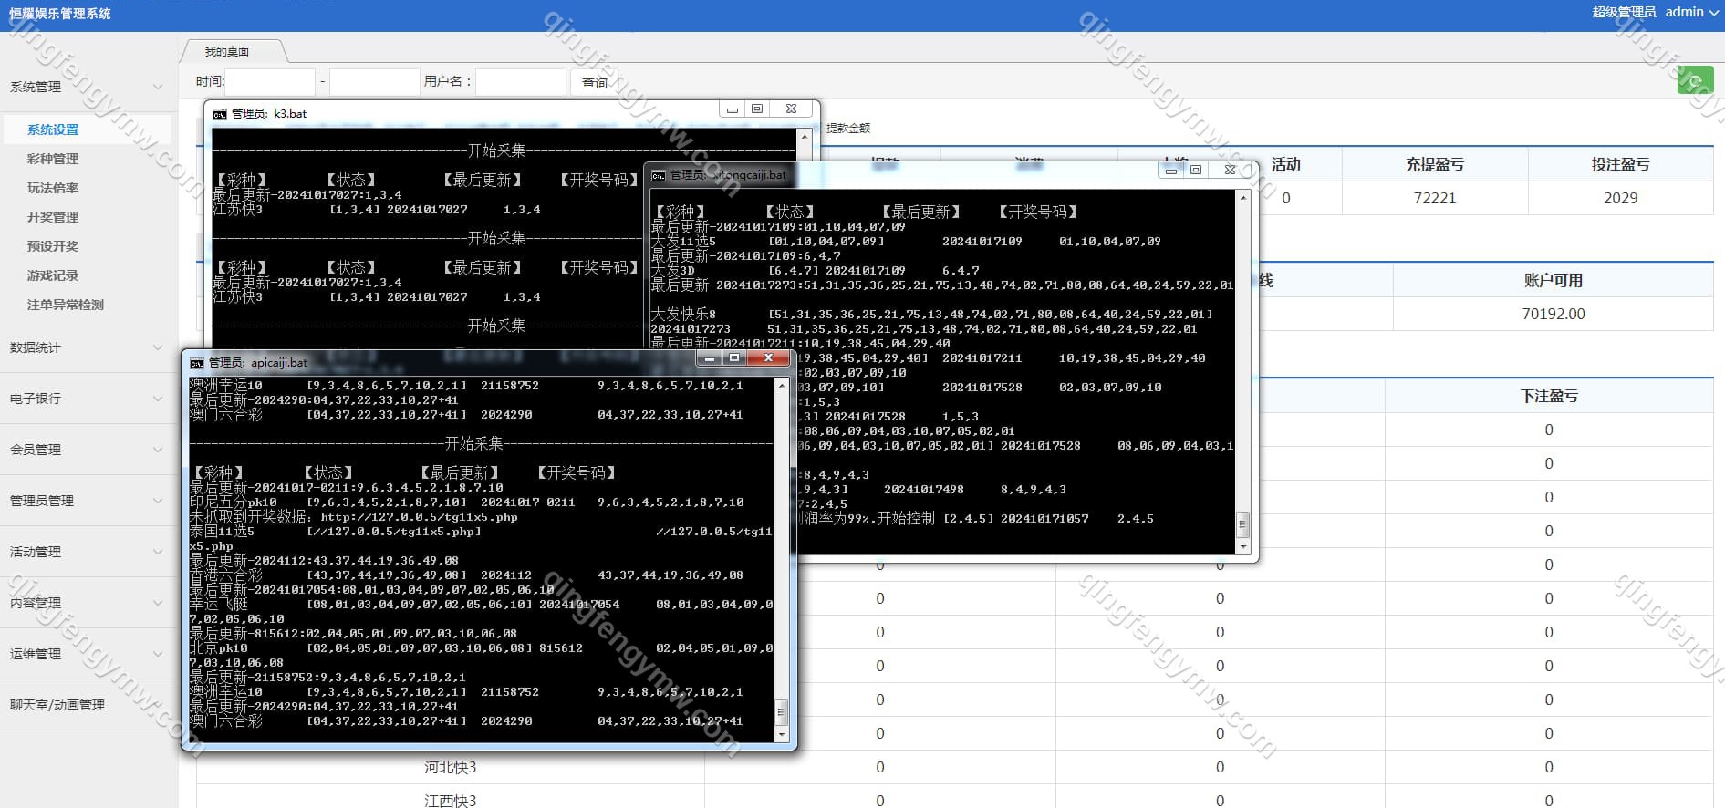Screen dimensions: 1725x808
Task: Minimize the k3.bat console window
Action: [732, 109]
